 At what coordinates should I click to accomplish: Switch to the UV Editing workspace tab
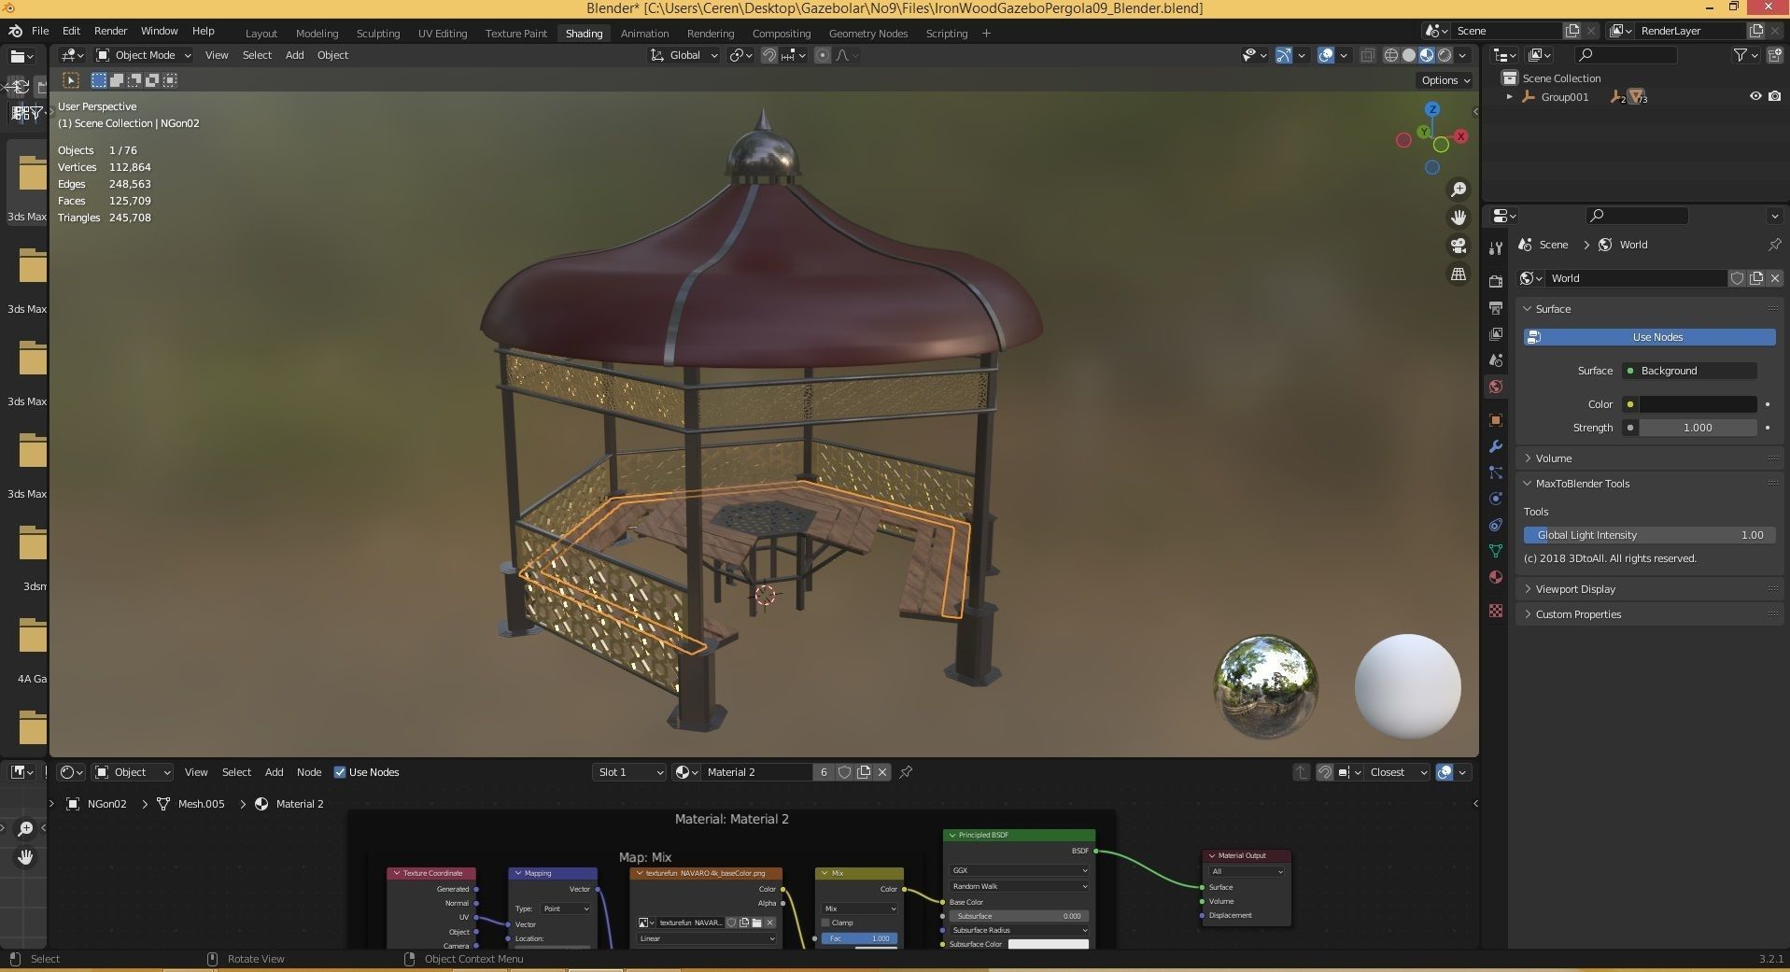click(x=443, y=34)
